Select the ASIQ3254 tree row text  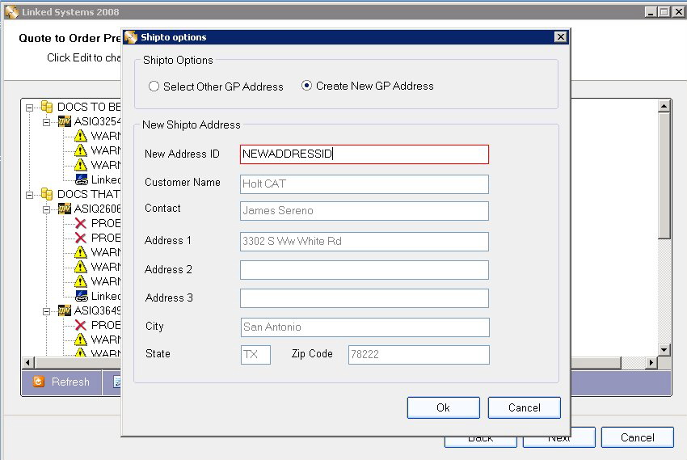coord(97,121)
